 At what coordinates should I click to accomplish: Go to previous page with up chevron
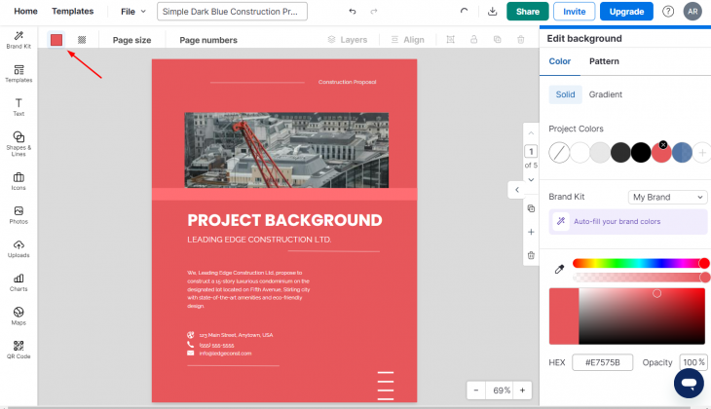pyautogui.click(x=531, y=133)
